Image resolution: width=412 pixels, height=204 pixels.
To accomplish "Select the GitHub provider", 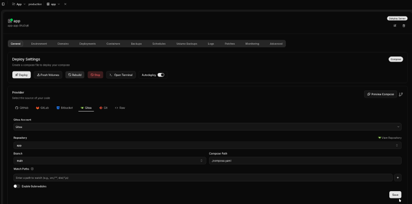I will tap(22, 108).
